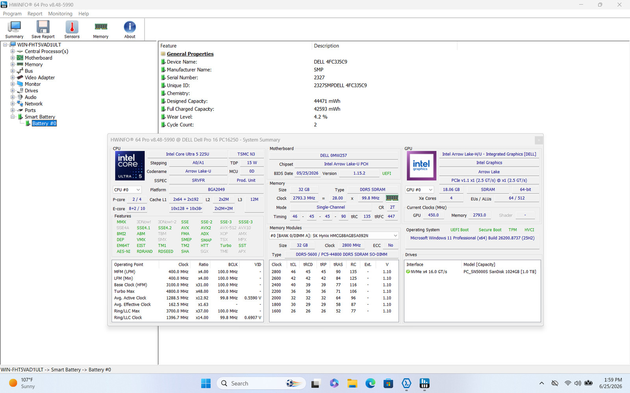Click the Wi-Fi tray icon
Viewport: 630px width, 393px height.
[567, 383]
